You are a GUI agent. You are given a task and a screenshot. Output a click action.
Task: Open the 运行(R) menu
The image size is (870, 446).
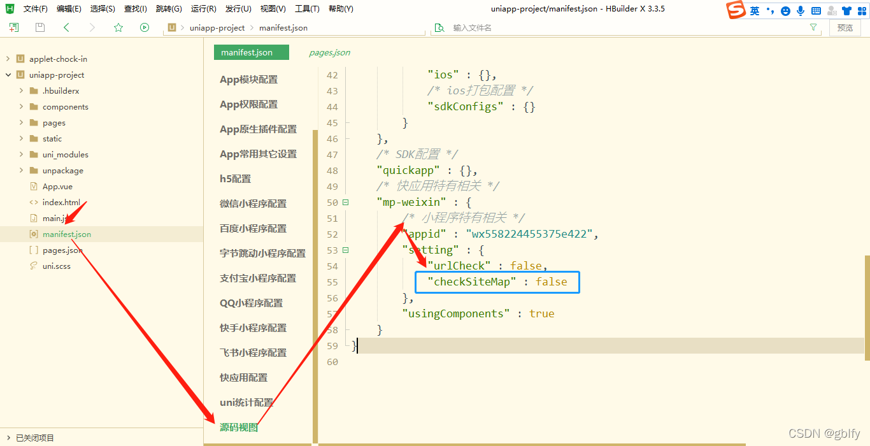tap(204, 8)
